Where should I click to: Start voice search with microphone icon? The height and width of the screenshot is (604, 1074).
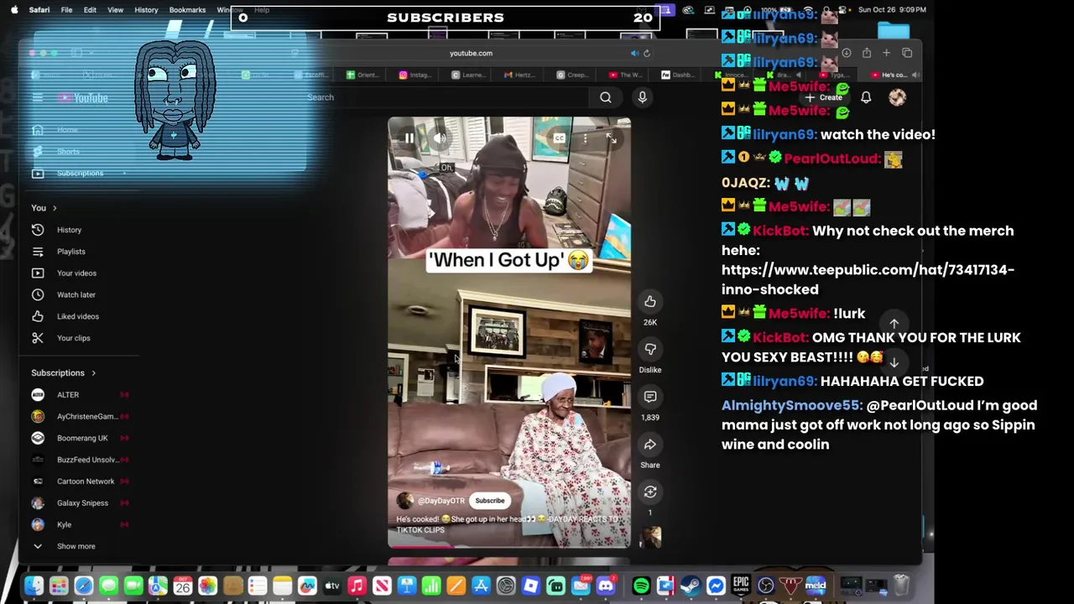click(642, 97)
